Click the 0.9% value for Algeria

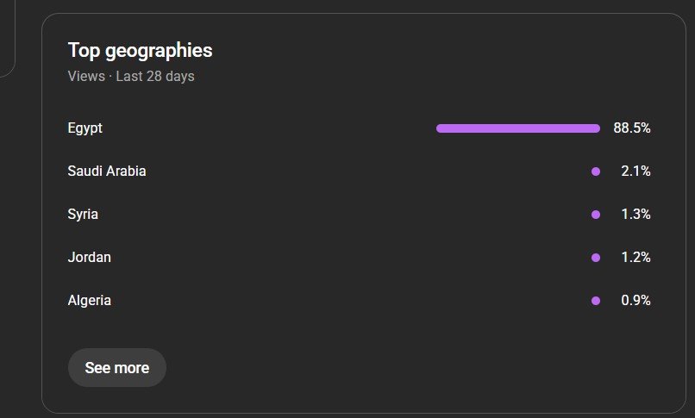point(636,301)
